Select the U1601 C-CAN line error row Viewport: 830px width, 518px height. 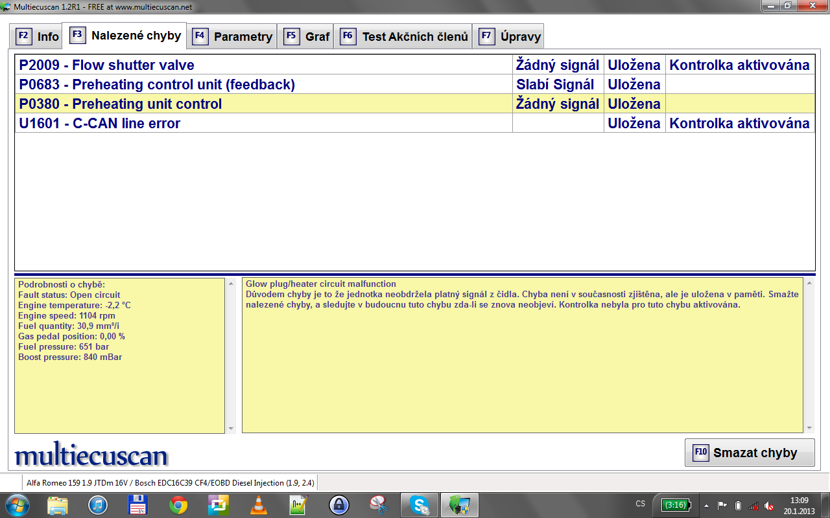coord(263,123)
